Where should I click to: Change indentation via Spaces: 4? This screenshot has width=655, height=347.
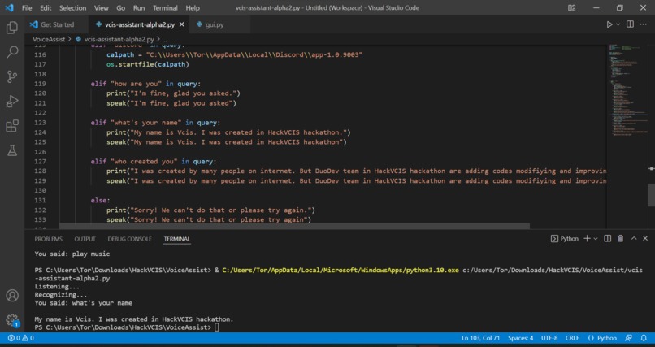coord(520,338)
